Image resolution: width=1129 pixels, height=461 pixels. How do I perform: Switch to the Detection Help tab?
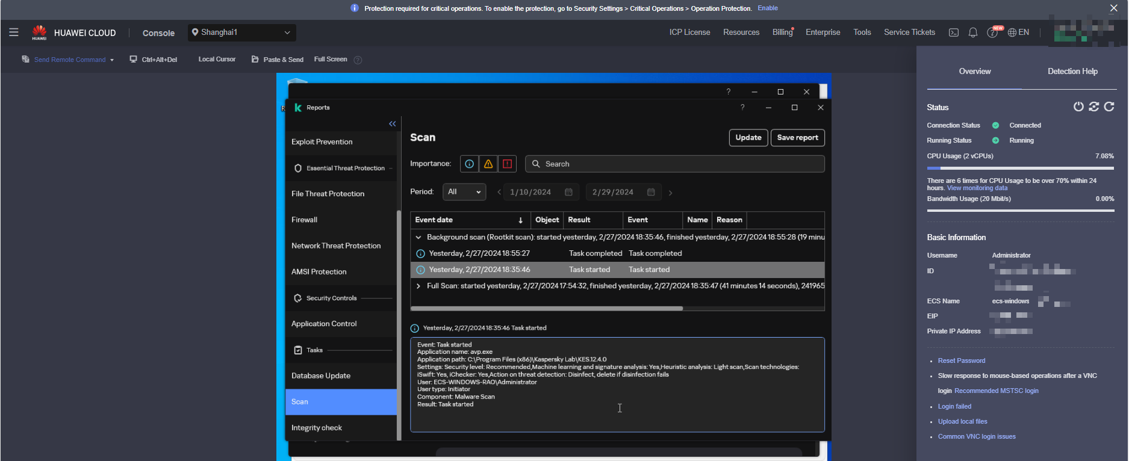1072,72
